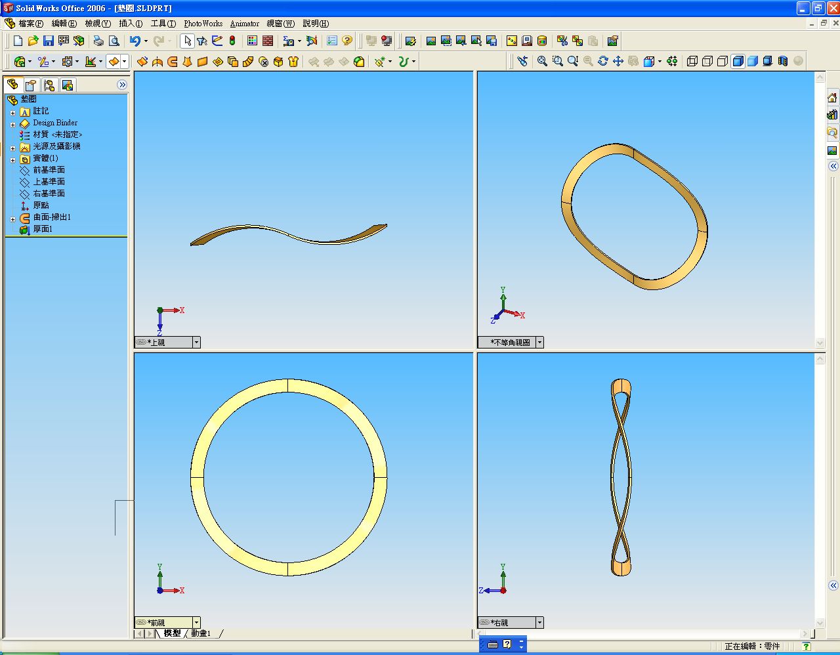Enable Shaded With Edges display mode
840x655 pixels.
(x=738, y=61)
